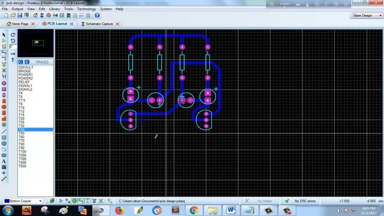The height and width of the screenshot is (216, 384).
Task: Select the 2D Graphics Circle tool
Action: pyautogui.click(x=4, y=143)
